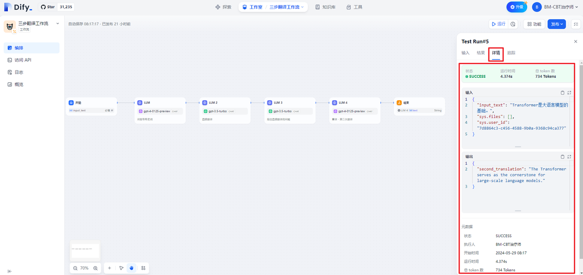
Task: Click gpt-4-0125-preview model in LLM 4
Action: tap(355, 111)
